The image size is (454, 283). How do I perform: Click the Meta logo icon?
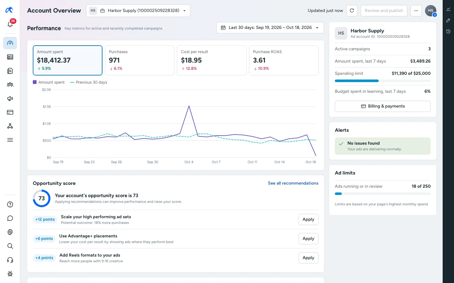coord(9,10)
